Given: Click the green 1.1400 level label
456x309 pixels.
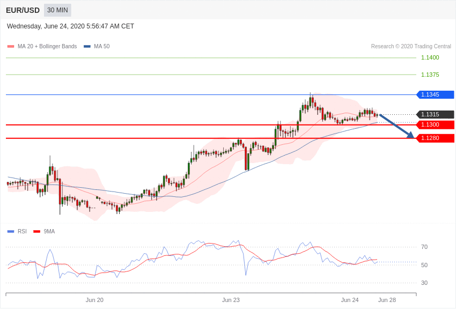Looking at the screenshot, I should pos(430,57).
